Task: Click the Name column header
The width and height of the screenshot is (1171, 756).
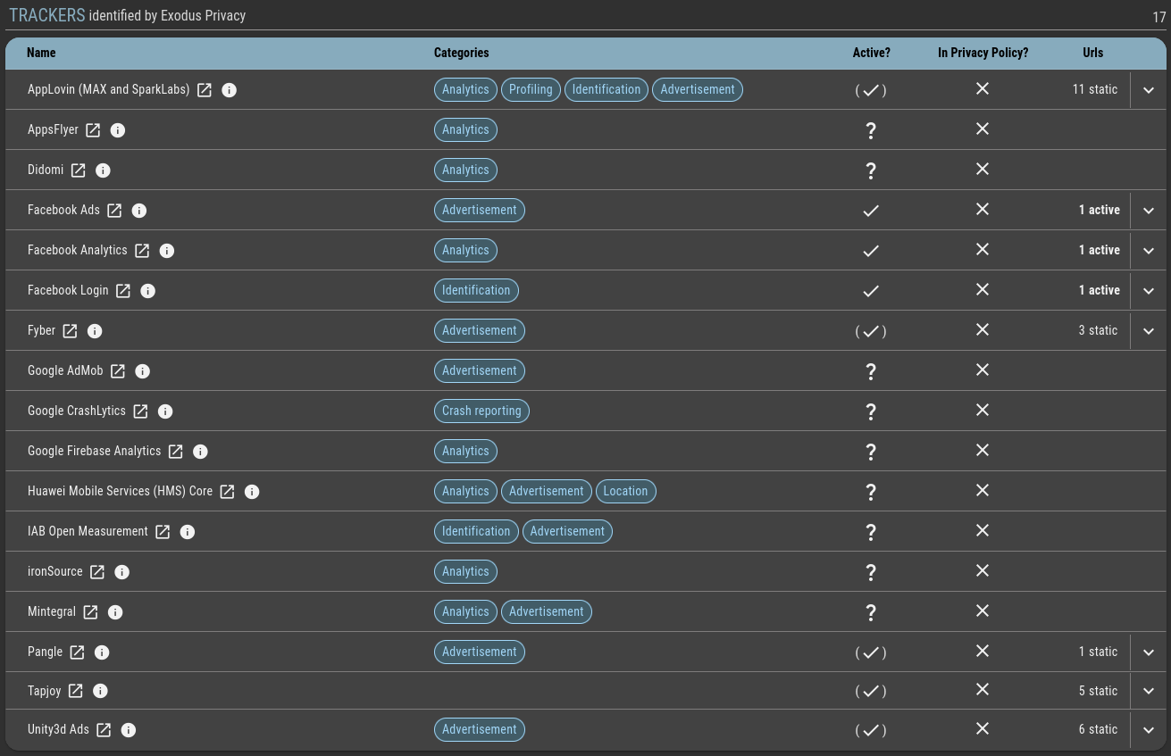Action: tap(41, 53)
